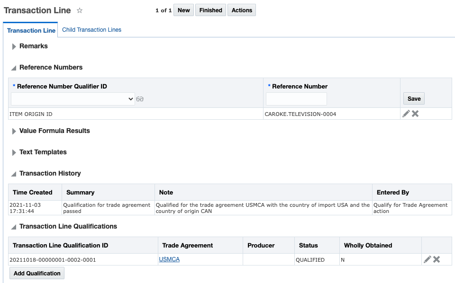Edit the USMCA qualification row

click(428, 259)
